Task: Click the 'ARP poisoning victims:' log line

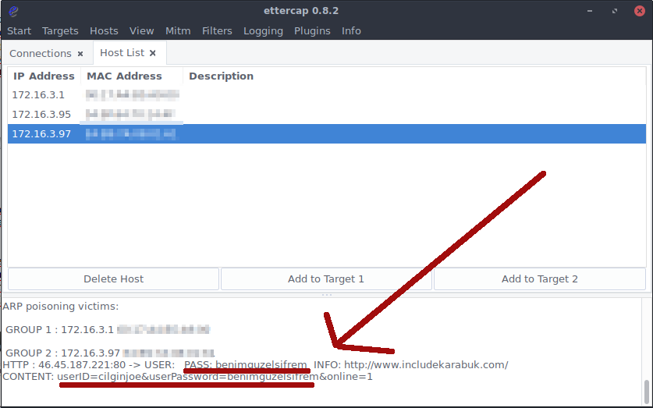Action: tap(61, 307)
